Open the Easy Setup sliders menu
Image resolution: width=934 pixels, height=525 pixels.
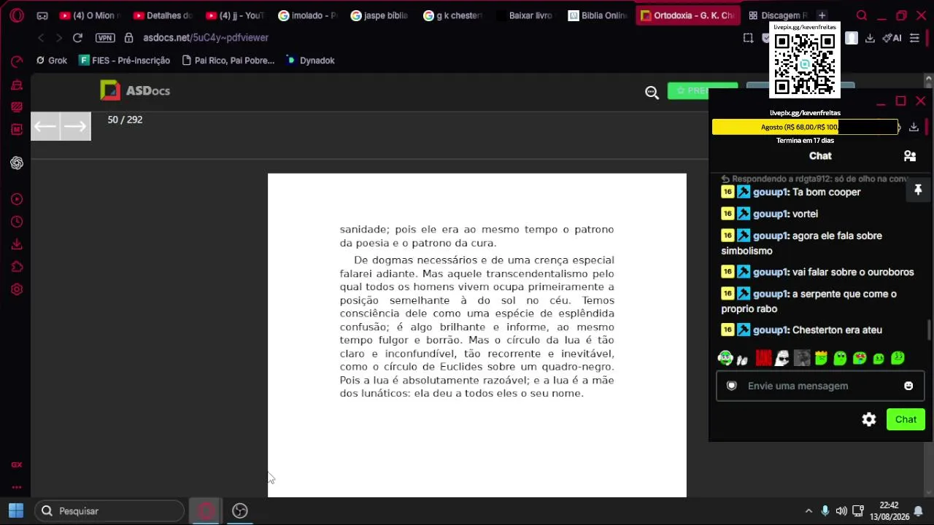tap(914, 38)
